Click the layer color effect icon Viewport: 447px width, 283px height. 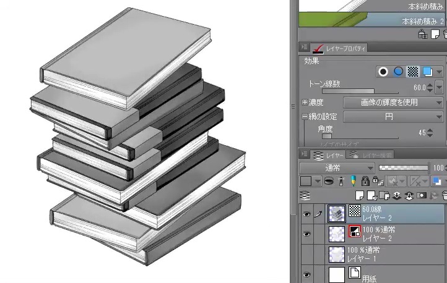tap(428, 72)
